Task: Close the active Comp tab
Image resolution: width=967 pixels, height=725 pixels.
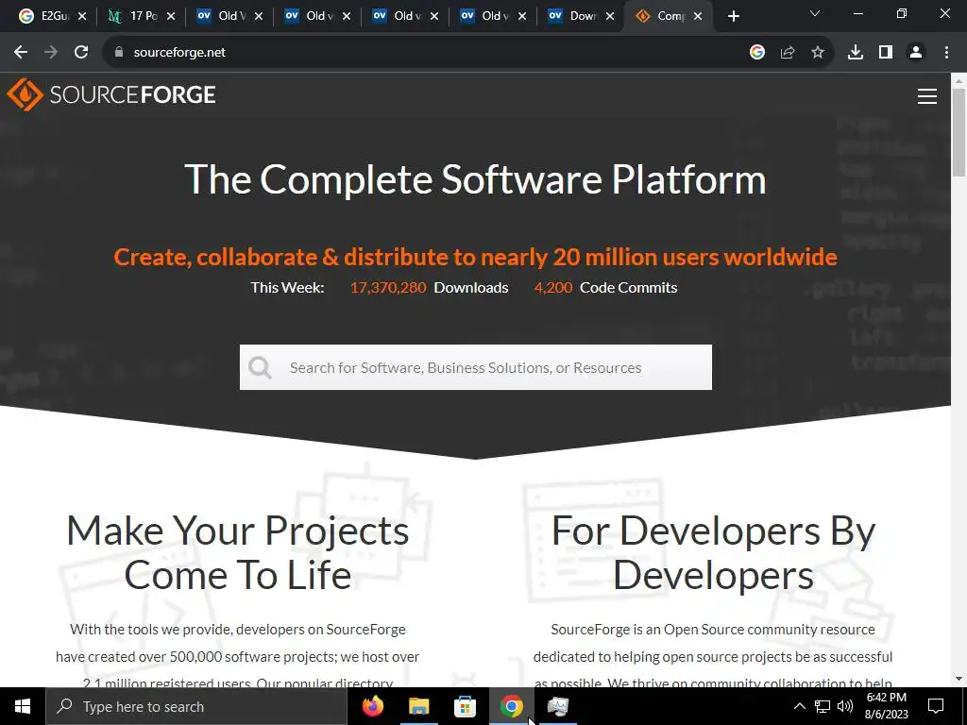Action: (x=698, y=16)
